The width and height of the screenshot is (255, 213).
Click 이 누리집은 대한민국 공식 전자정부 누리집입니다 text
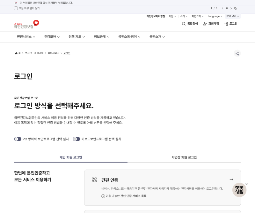coord(46,3)
